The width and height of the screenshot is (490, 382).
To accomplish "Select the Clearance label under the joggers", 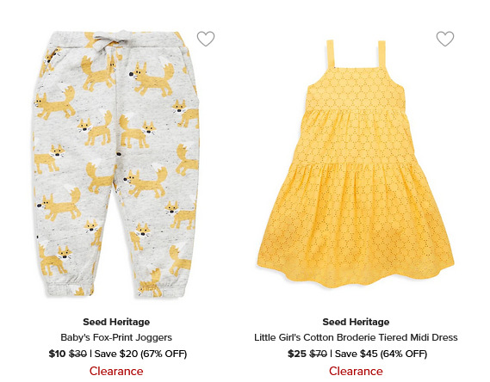I will [116, 371].
